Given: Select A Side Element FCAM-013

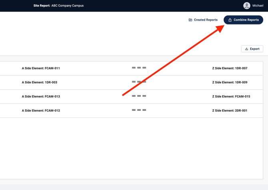Looking at the screenshot, I should (41, 96).
